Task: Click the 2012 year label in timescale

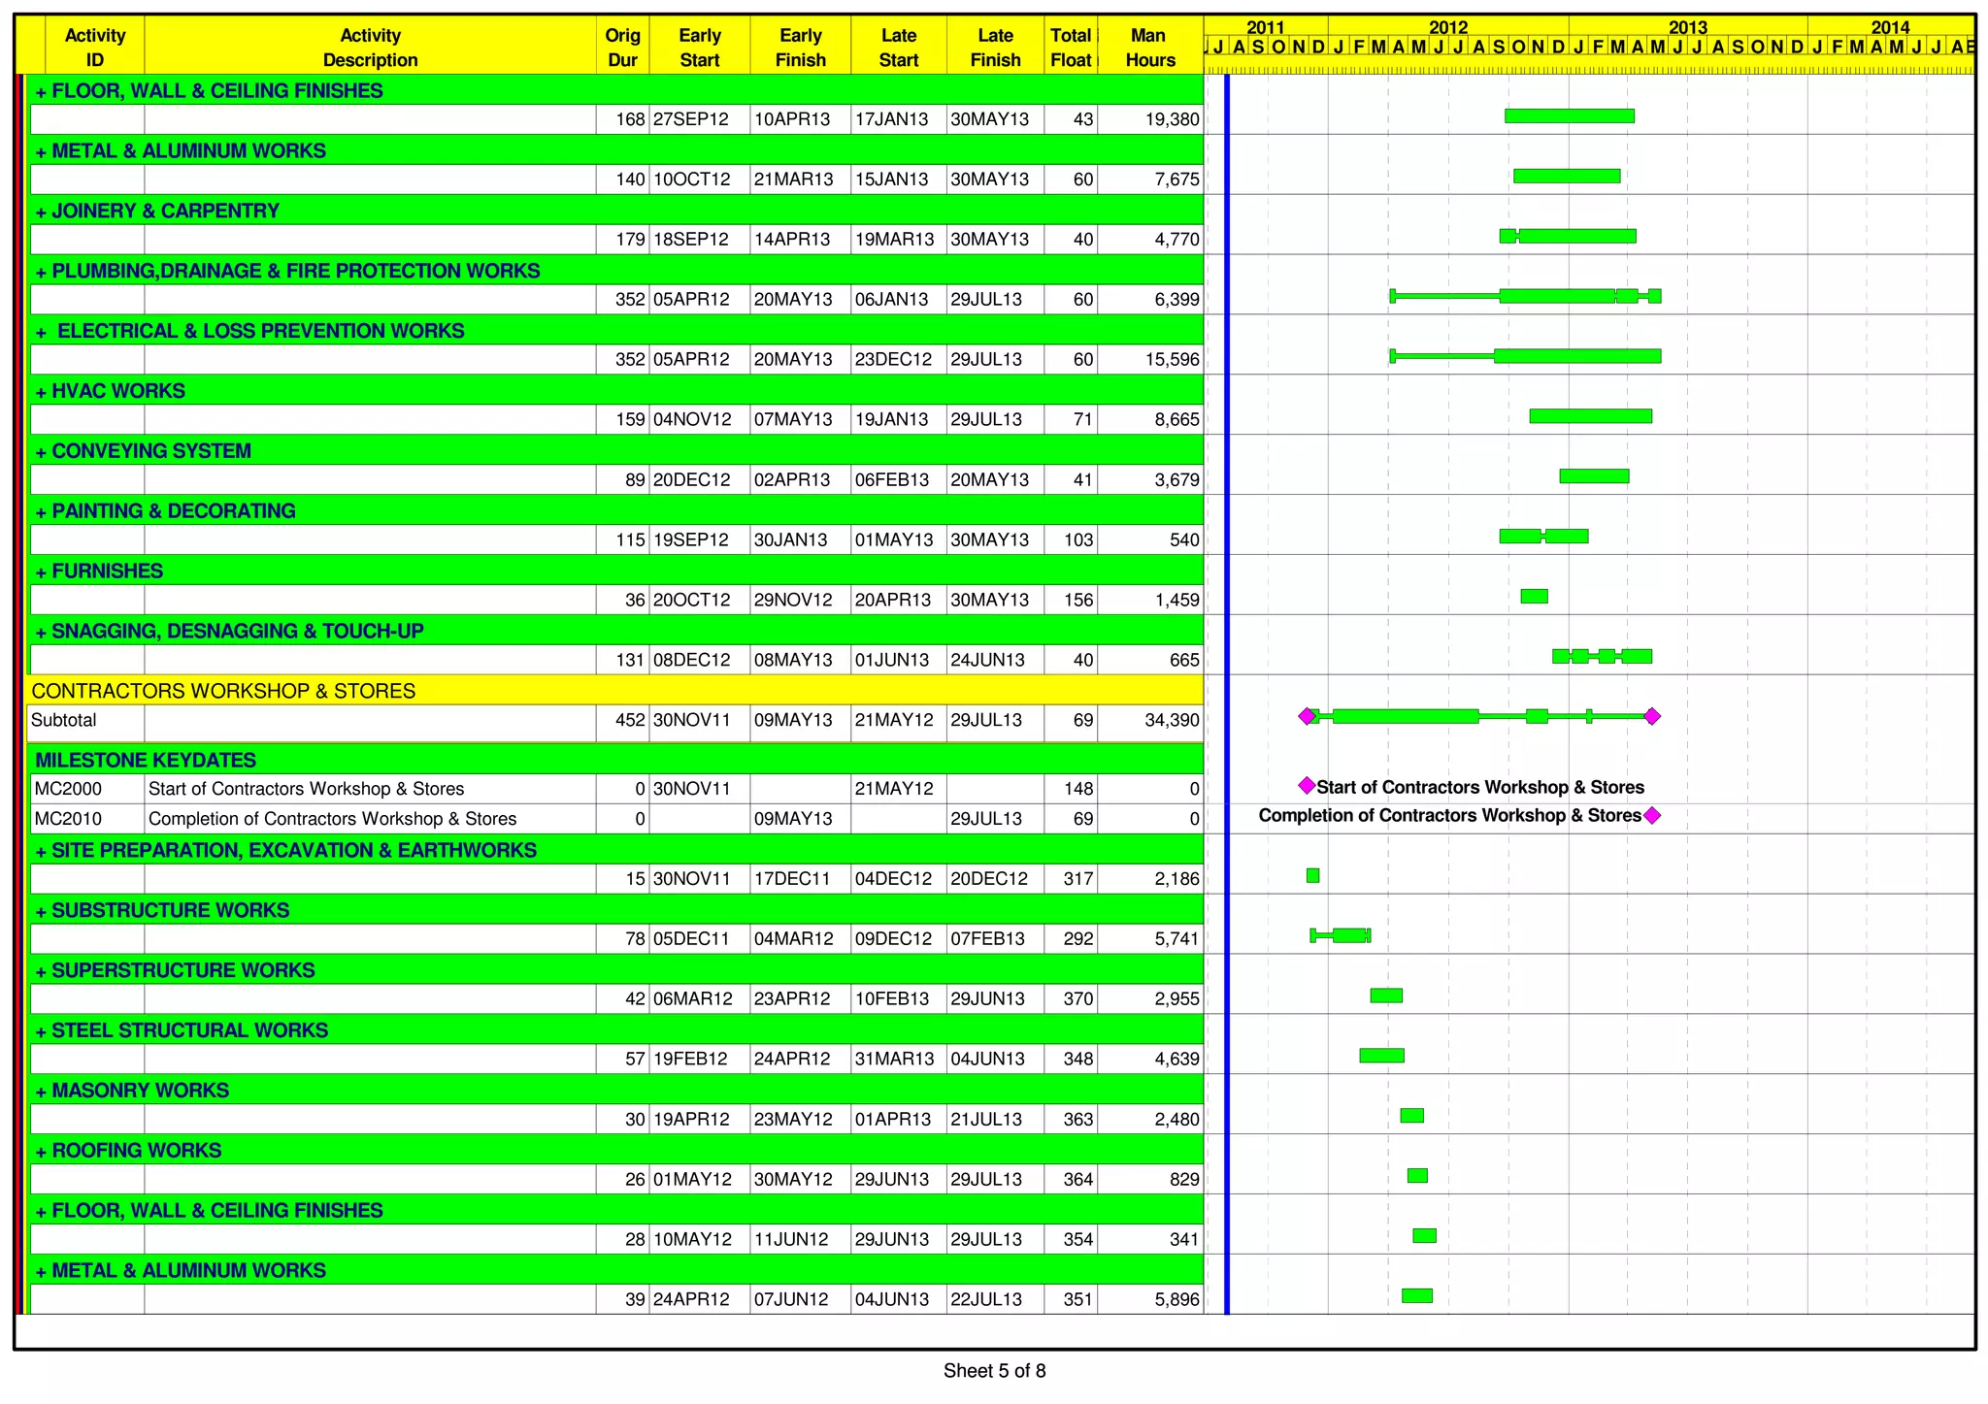Action: click(1448, 27)
